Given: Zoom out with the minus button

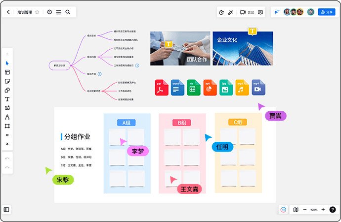Looking at the screenshot, I should [x=305, y=210].
